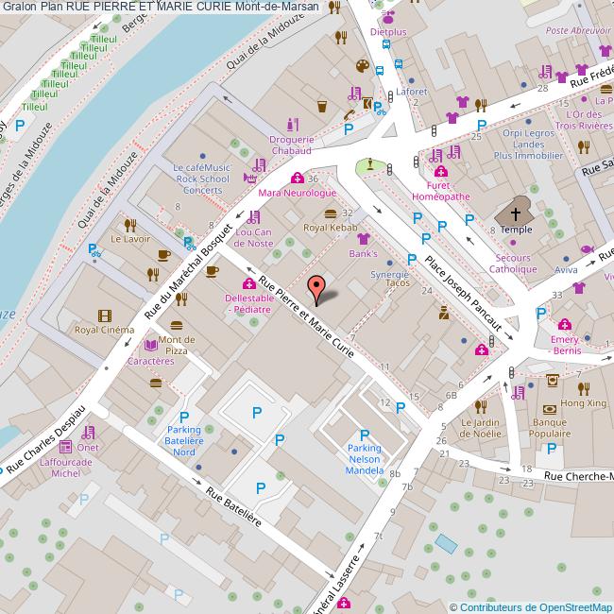Select the Royal Kebab burger icon
The height and width of the screenshot is (614, 614).
329,213
